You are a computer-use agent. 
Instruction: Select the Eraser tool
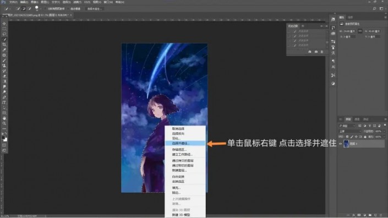4,76
